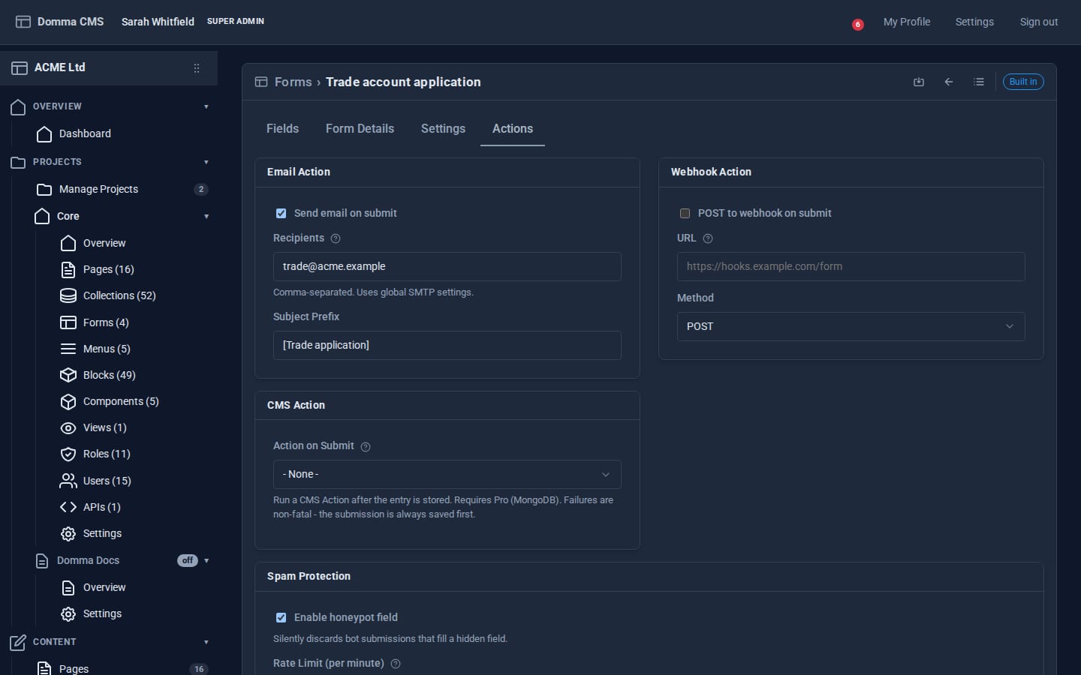Click the webhook URL help icon

point(707,238)
